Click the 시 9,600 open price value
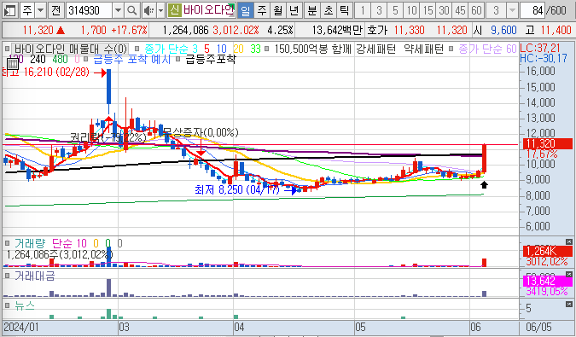The width and height of the screenshot is (576, 337). (503, 30)
